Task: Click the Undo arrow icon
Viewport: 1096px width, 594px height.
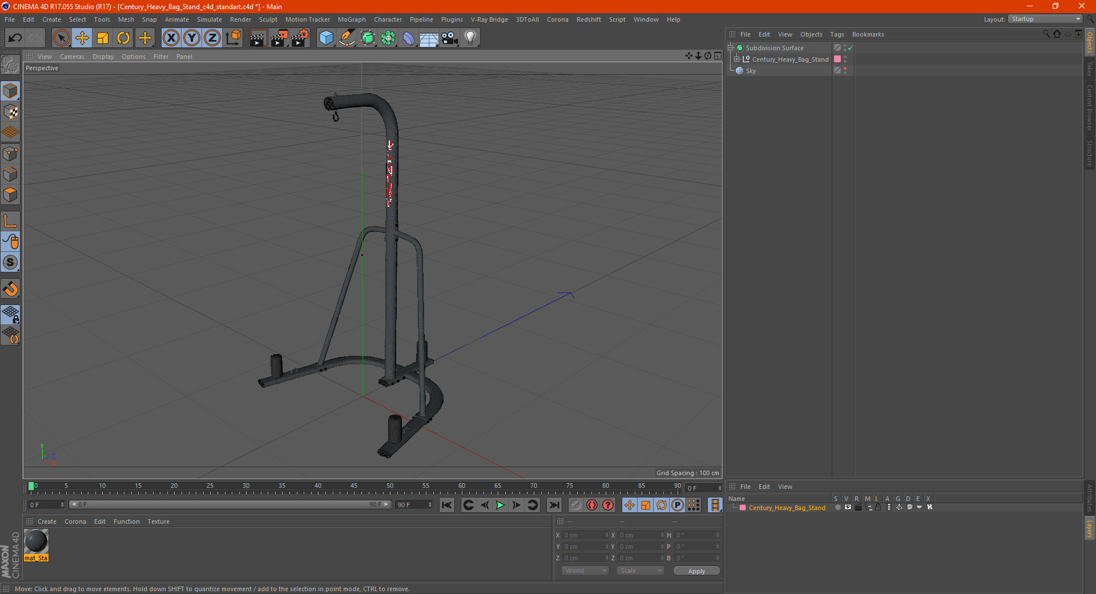Action: click(x=15, y=38)
